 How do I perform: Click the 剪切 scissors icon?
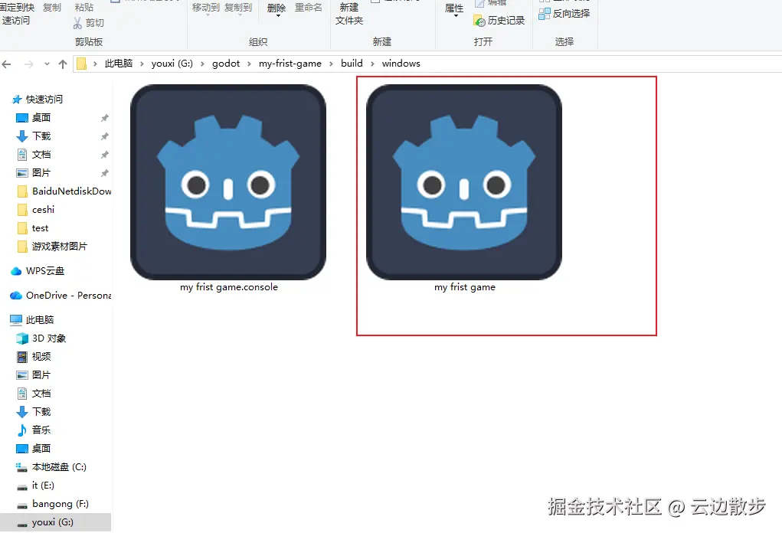coord(77,23)
